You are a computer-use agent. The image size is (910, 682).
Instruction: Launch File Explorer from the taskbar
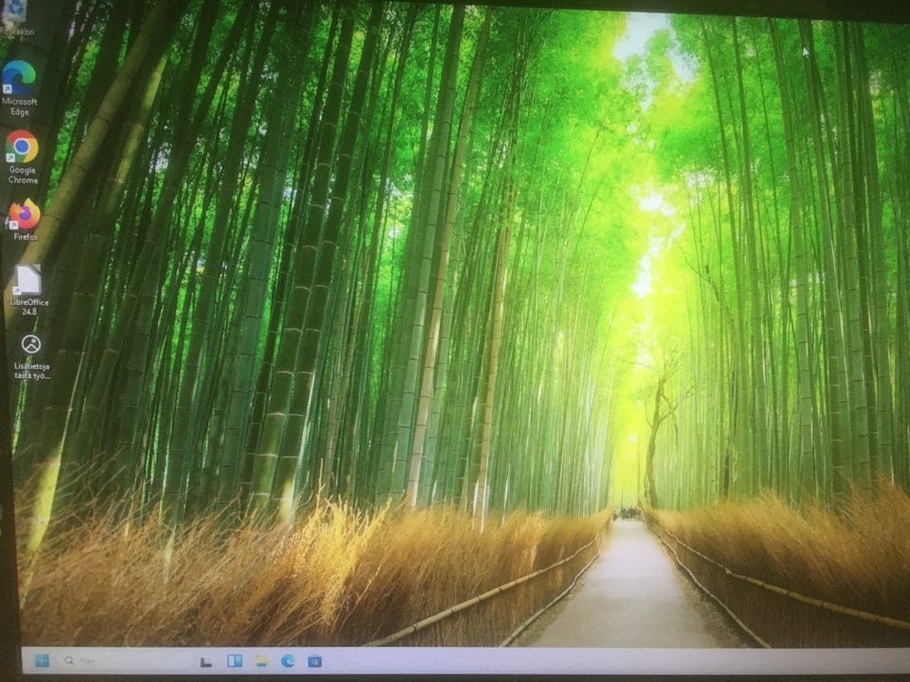pyautogui.click(x=262, y=660)
